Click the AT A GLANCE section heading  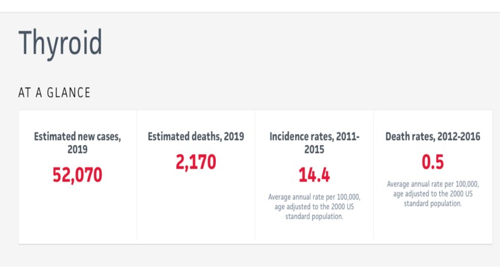coord(55,93)
